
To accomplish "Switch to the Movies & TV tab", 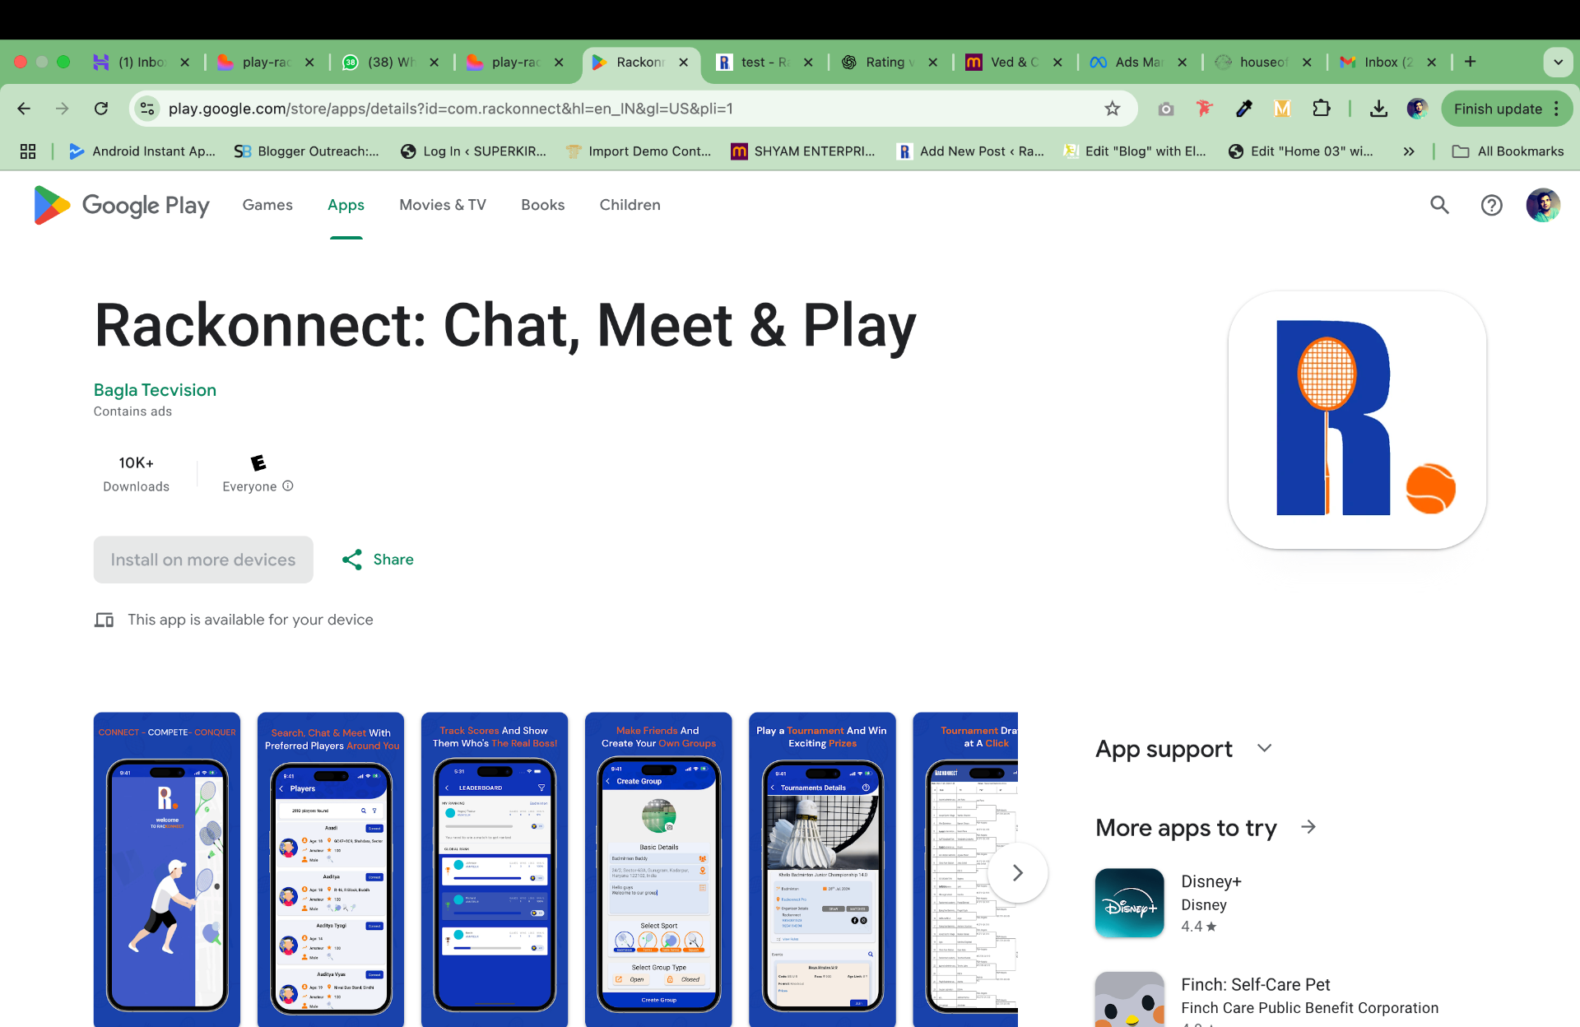I will coord(443,205).
